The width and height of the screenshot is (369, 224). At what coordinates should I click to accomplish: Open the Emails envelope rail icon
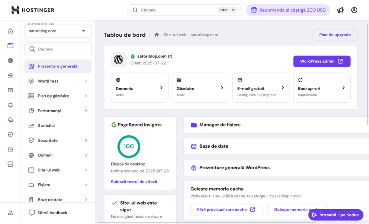(x=10, y=90)
